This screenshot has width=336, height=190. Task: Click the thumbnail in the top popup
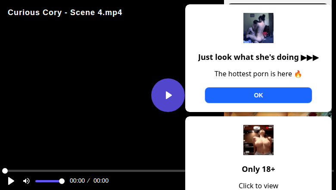click(x=258, y=28)
